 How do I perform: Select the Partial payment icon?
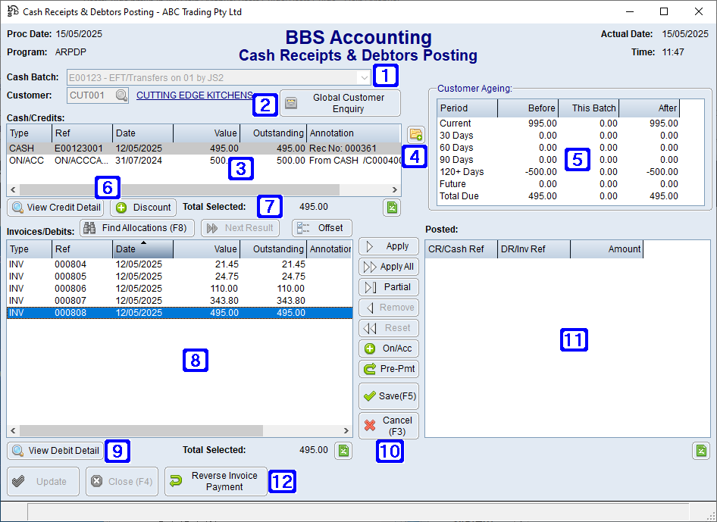[372, 286]
